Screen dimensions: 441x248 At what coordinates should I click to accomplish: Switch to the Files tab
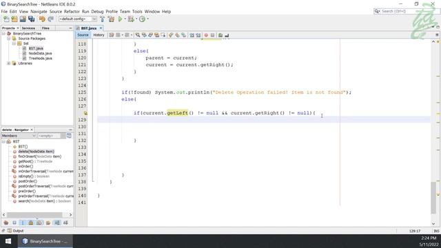coord(45,28)
